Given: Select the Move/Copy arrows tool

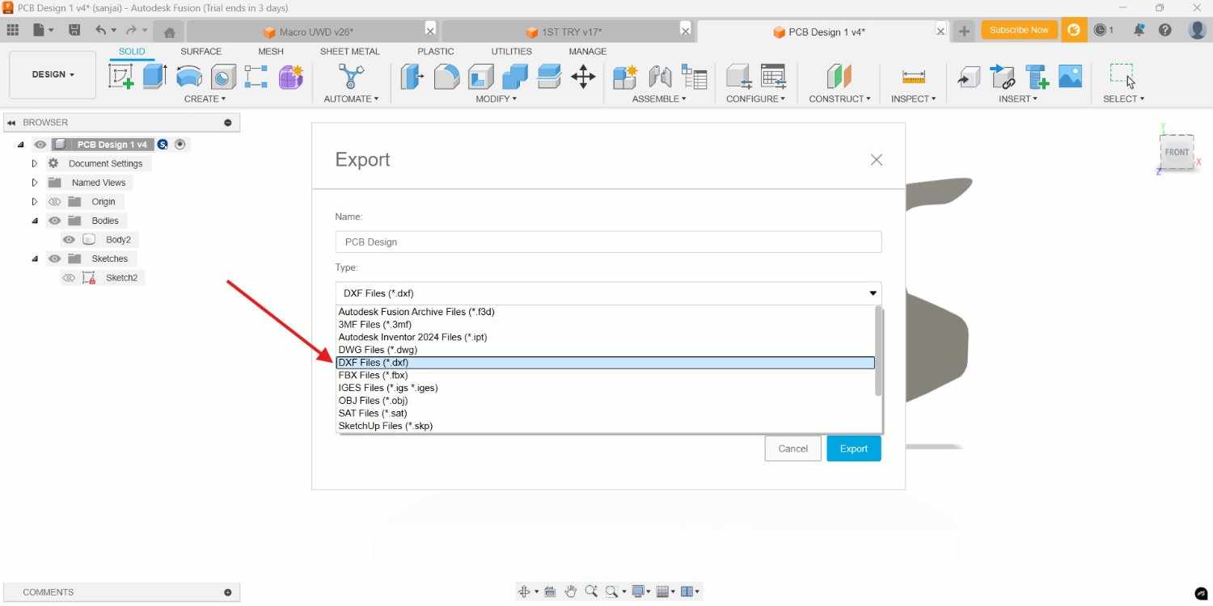Looking at the screenshot, I should (x=583, y=77).
